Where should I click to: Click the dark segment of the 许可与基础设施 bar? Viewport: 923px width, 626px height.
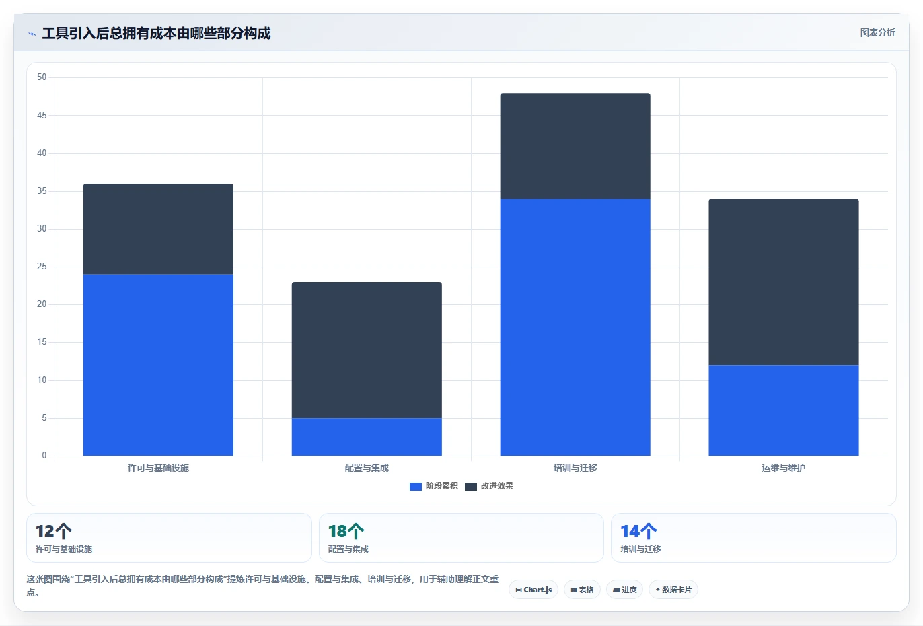click(x=158, y=229)
